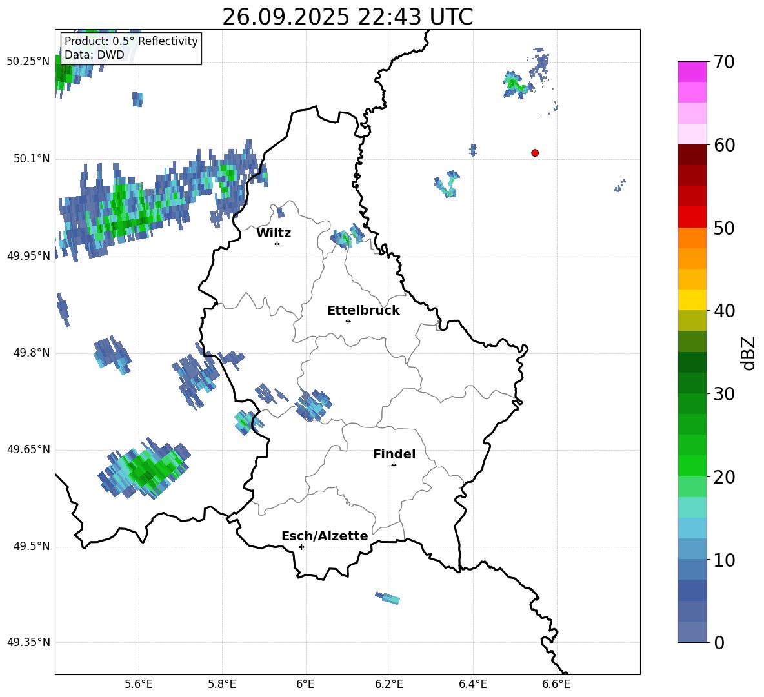
Task: Click the 70 colorbar tick label
Action: point(724,62)
